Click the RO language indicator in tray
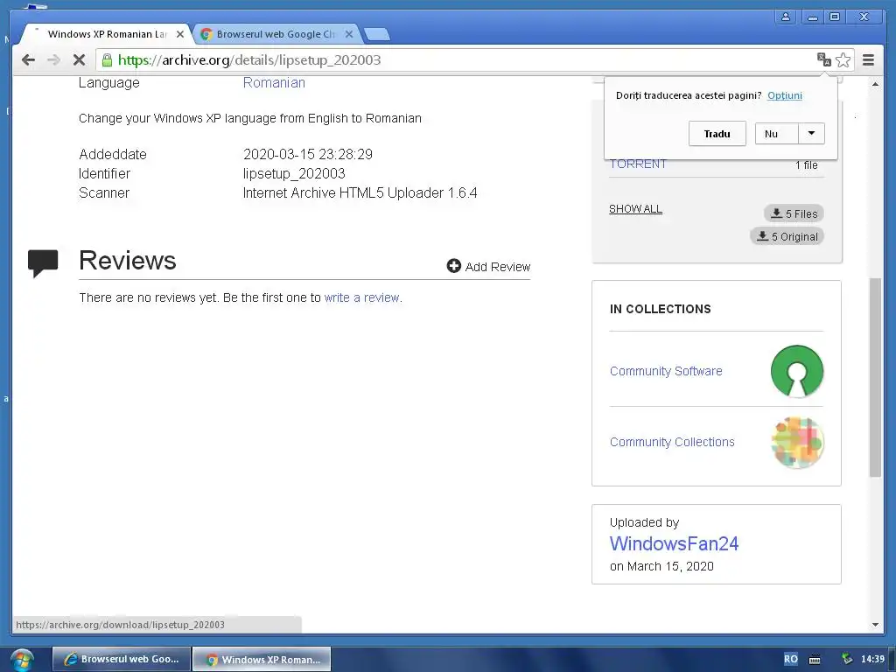Screen dimensions: 896x672 (x=791, y=659)
